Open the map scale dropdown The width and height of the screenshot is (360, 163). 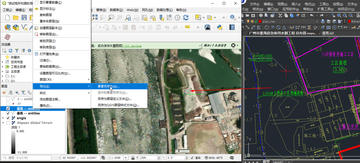point(126,158)
